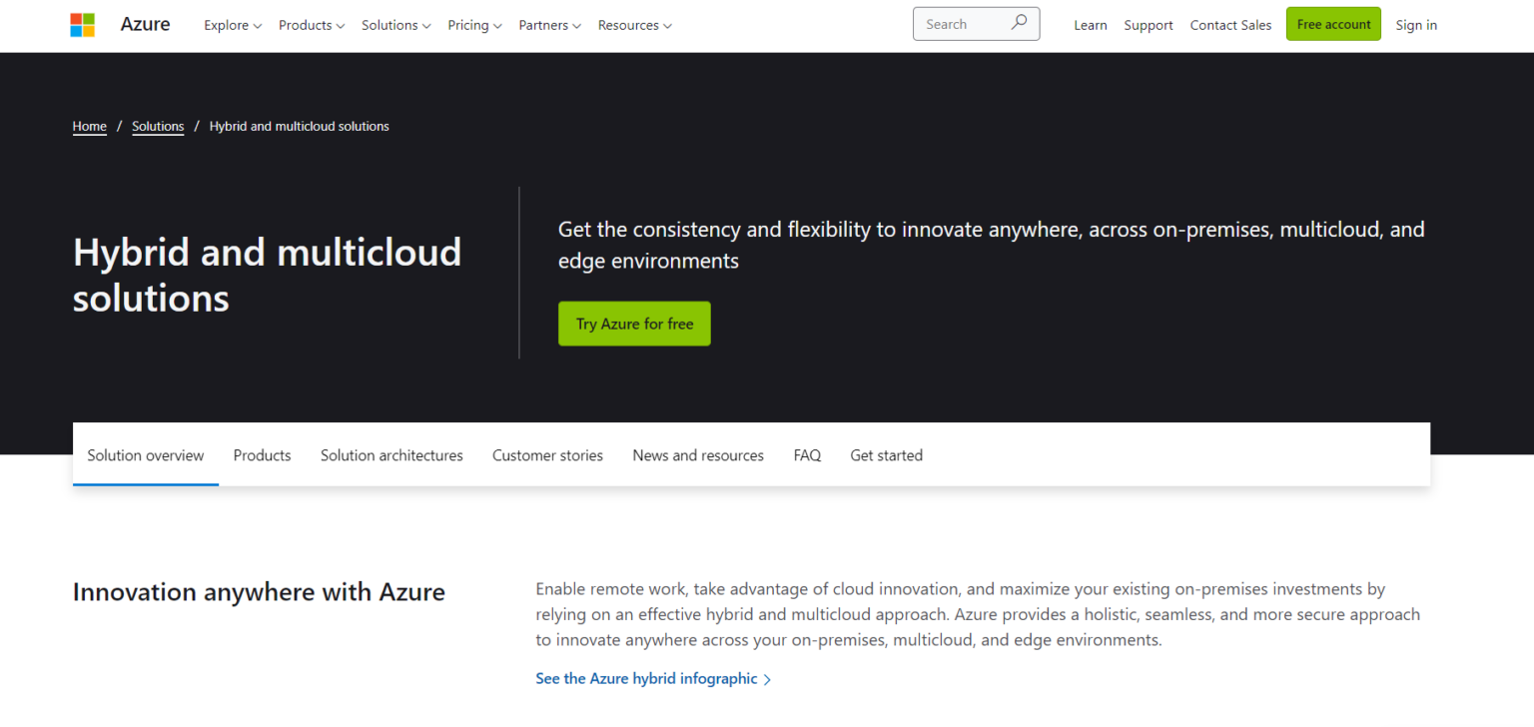1534x727 pixels.
Task: Click the Microsoft logo in the header
Action: [82, 24]
